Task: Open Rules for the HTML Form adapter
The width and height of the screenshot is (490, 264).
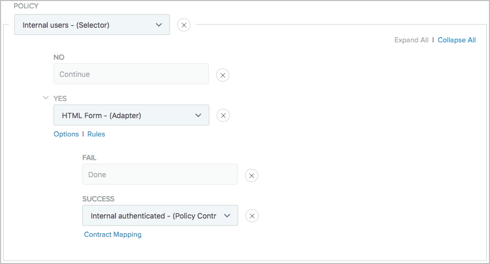Action: click(96, 134)
